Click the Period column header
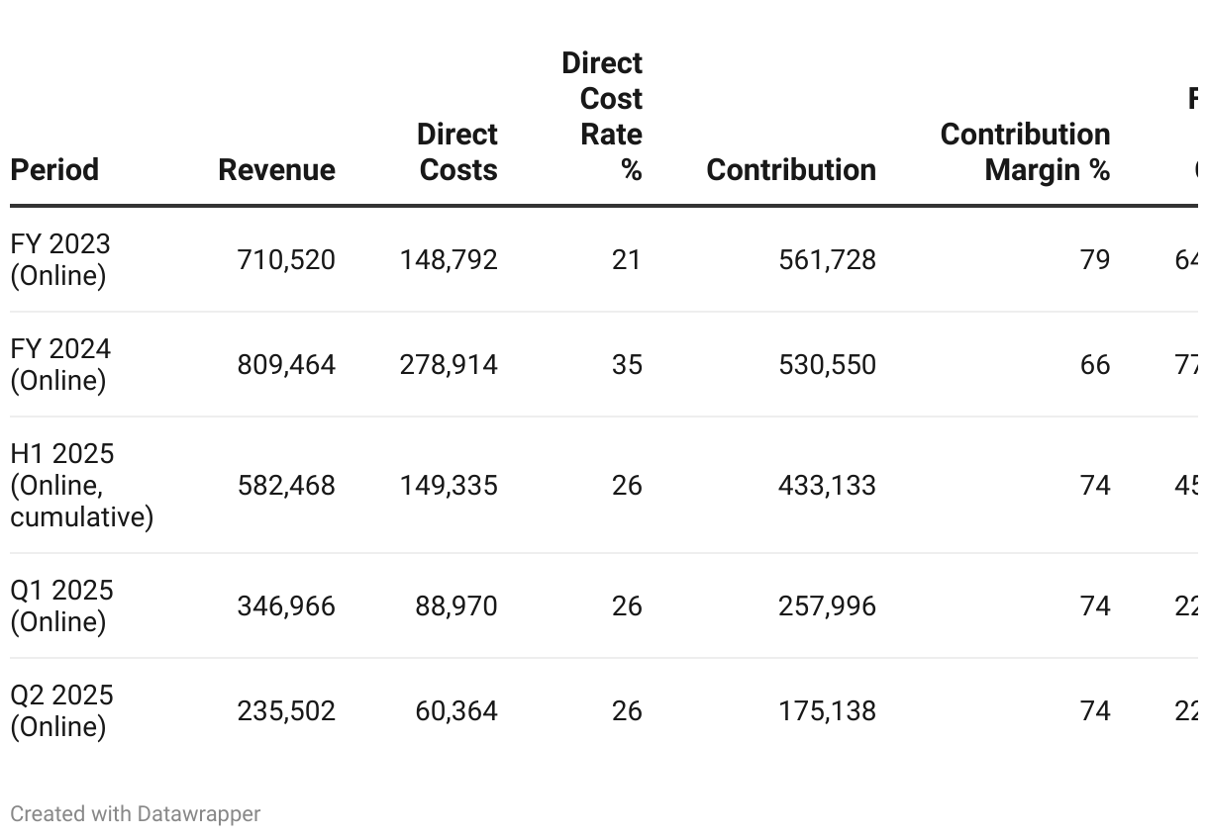Screen dimensions: 1208x837 54,169
